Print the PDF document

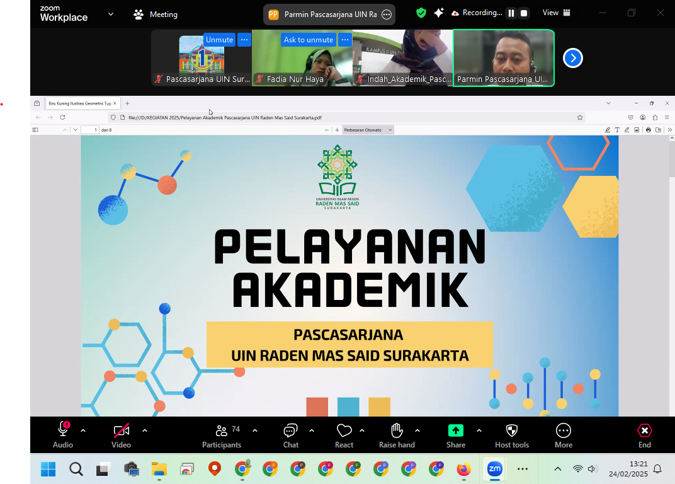coord(649,130)
